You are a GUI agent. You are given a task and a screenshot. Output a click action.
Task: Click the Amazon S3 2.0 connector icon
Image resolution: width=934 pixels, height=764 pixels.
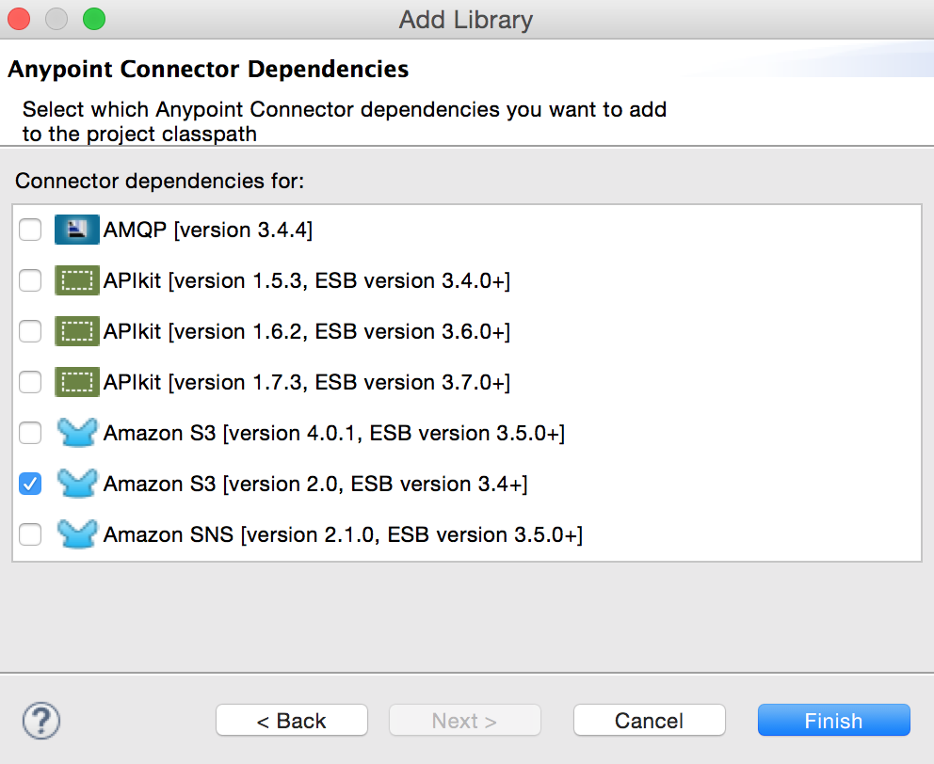76,483
